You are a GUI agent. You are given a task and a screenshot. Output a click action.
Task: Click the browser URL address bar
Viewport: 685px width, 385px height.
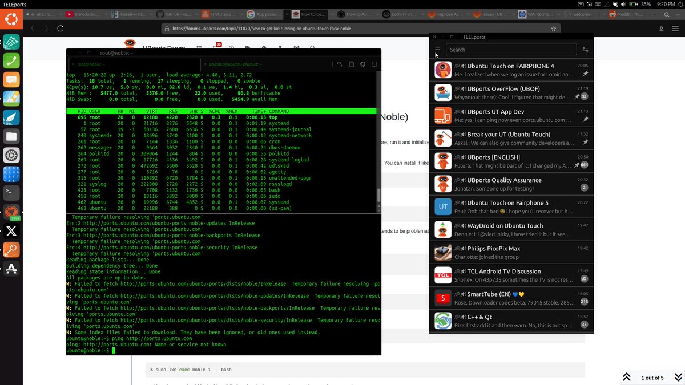(x=361, y=28)
